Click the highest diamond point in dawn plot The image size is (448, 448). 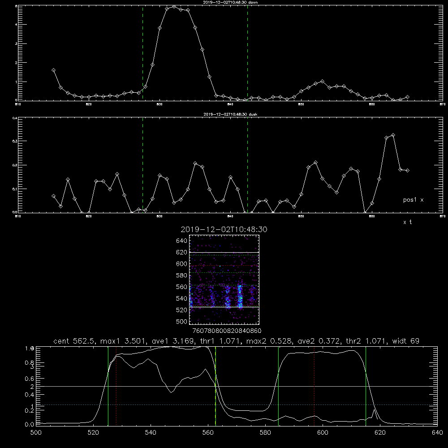click(x=174, y=7)
